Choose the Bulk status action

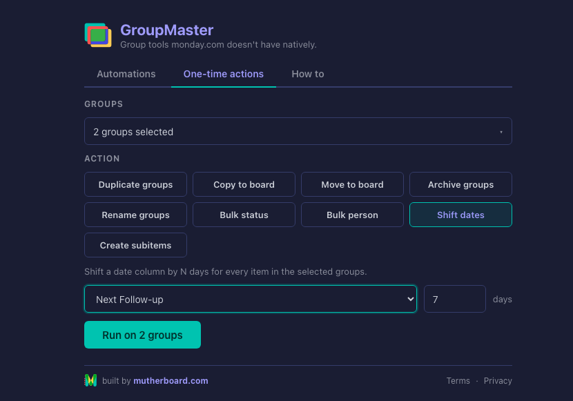[244, 215]
